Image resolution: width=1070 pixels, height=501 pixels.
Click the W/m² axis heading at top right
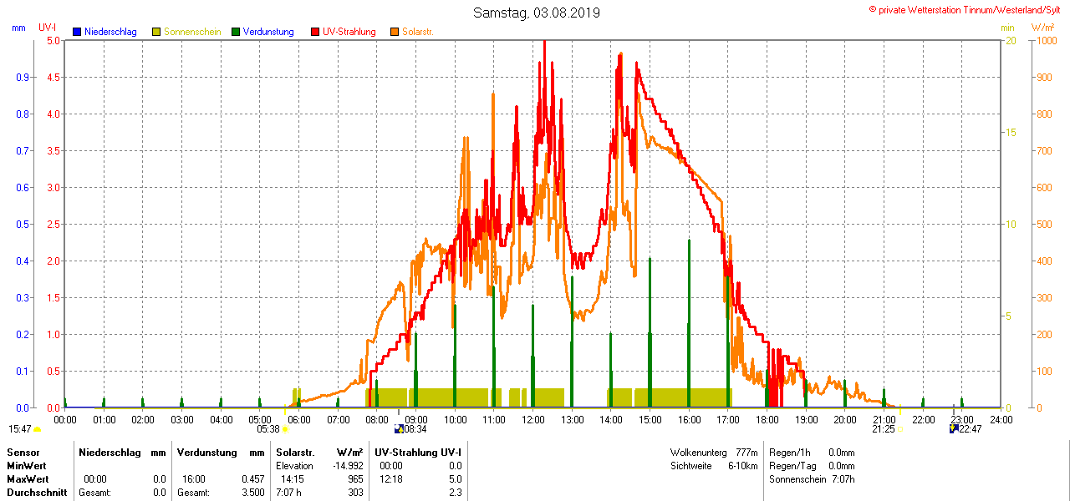pos(1043,28)
